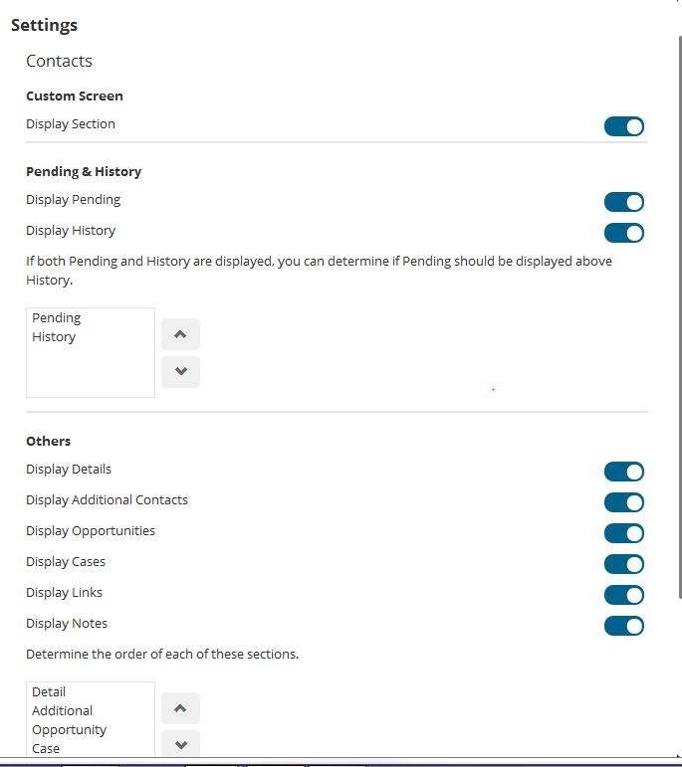Turn off Display History switch
682x767 pixels.
624,233
